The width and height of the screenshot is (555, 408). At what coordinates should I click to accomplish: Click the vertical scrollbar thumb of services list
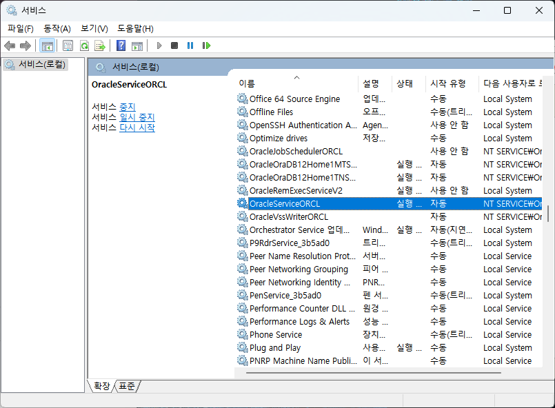click(x=548, y=214)
